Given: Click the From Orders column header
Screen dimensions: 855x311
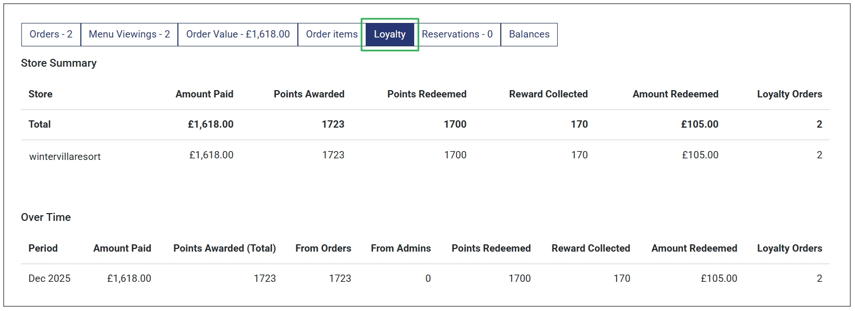Looking at the screenshot, I should pyautogui.click(x=323, y=248).
